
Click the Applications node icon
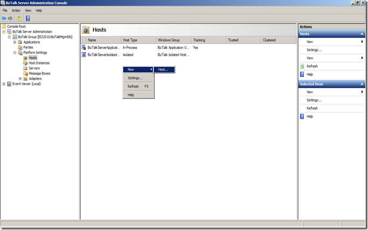(x=20, y=42)
